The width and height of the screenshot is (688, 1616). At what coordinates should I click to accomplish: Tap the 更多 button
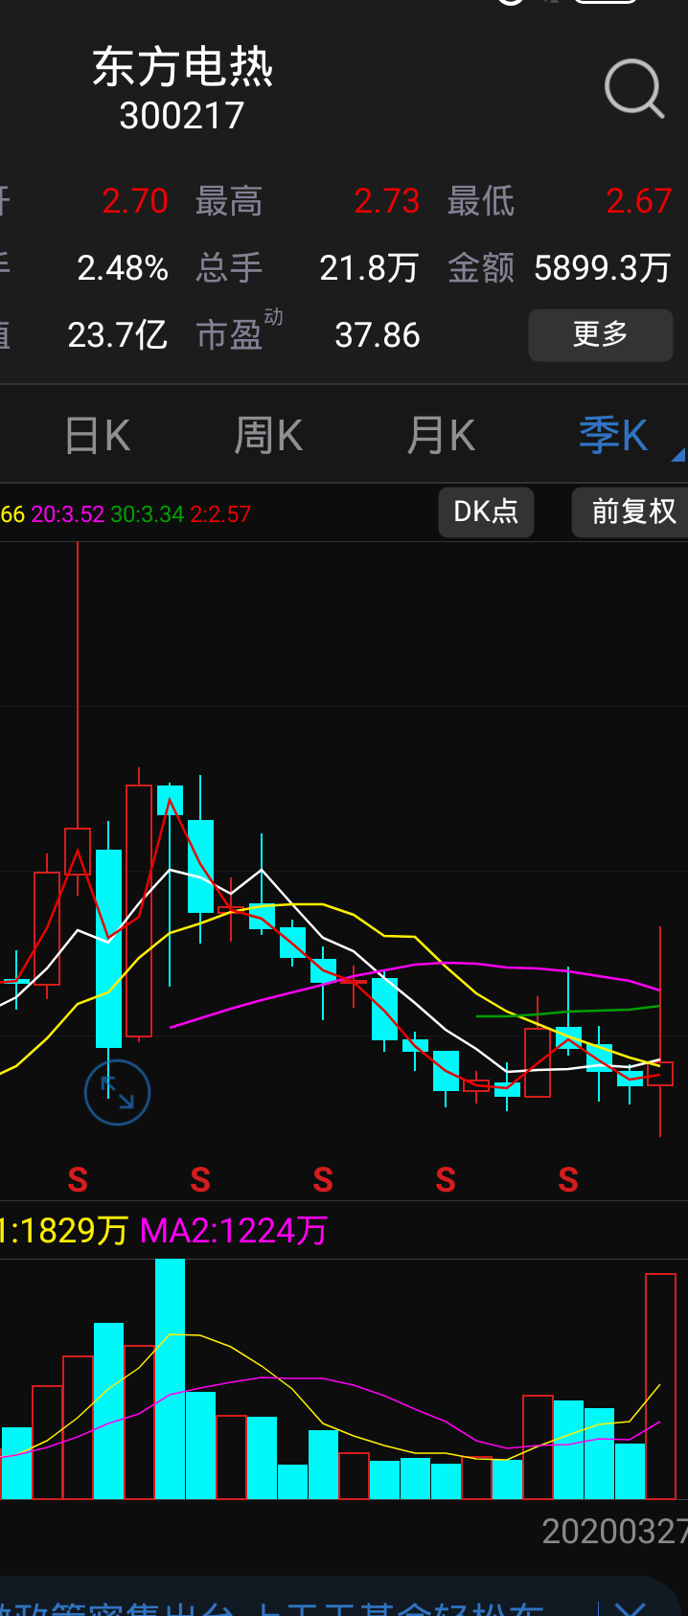point(601,334)
